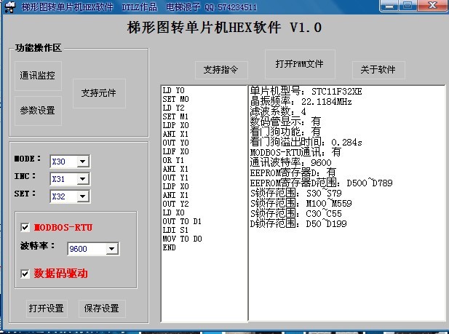This screenshot has height=334, width=449.
Task: Show the 支持元件 supported components
Action: click(98, 93)
